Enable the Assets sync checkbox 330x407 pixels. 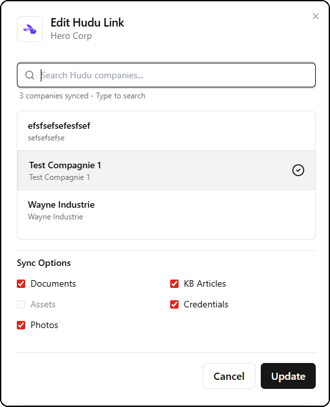[21, 305]
